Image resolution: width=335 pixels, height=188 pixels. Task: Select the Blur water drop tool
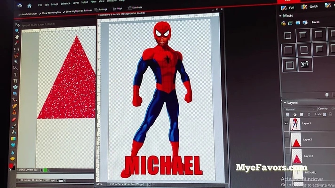pos(13,152)
